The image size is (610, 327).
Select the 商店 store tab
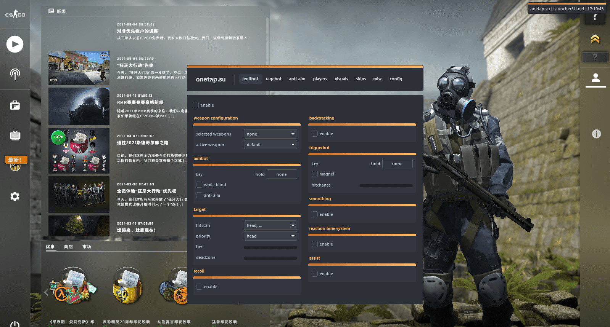coord(68,247)
